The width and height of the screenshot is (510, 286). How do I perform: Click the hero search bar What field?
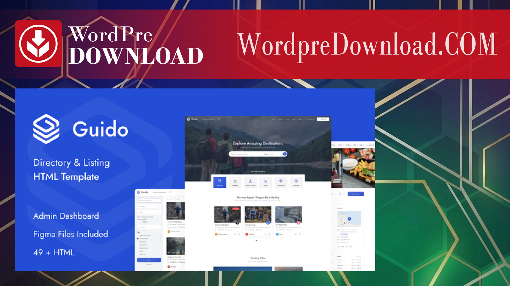246,154
